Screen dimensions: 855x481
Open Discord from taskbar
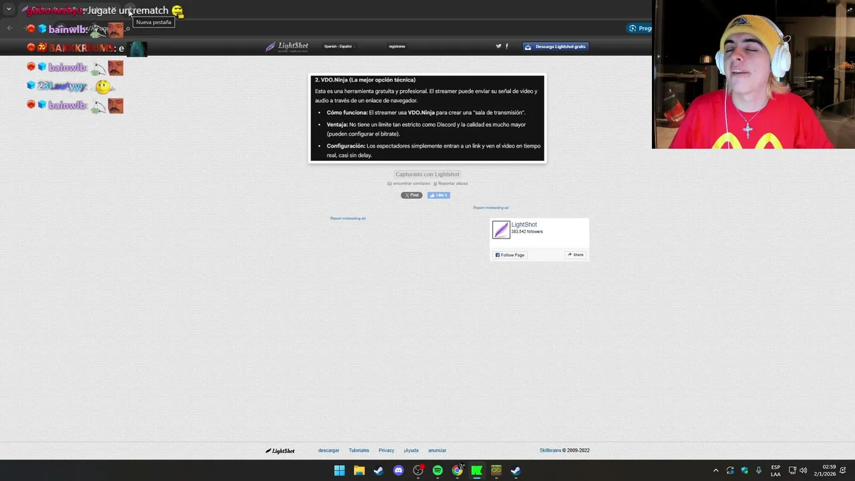[398, 470]
